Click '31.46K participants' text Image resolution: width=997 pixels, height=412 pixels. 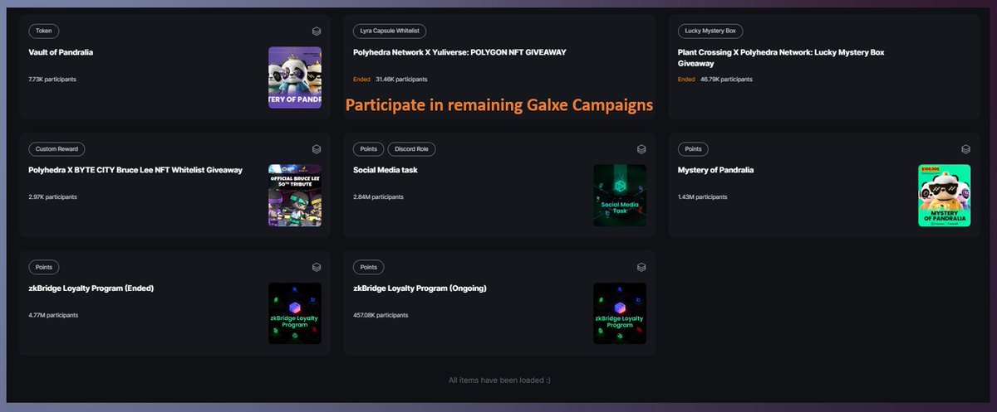pyautogui.click(x=402, y=80)
